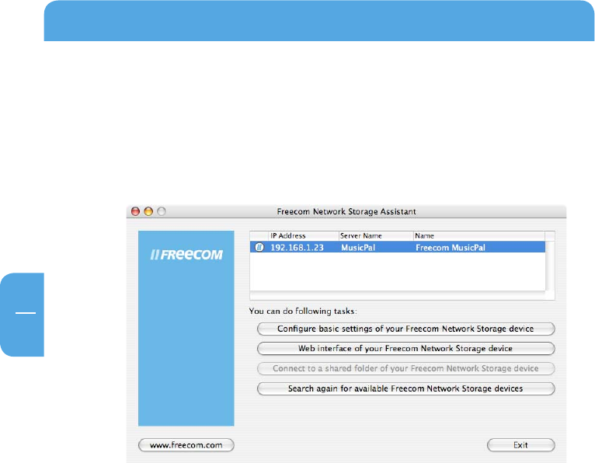
Task: Sort by Server Name column header
Action: pos(376,235)
